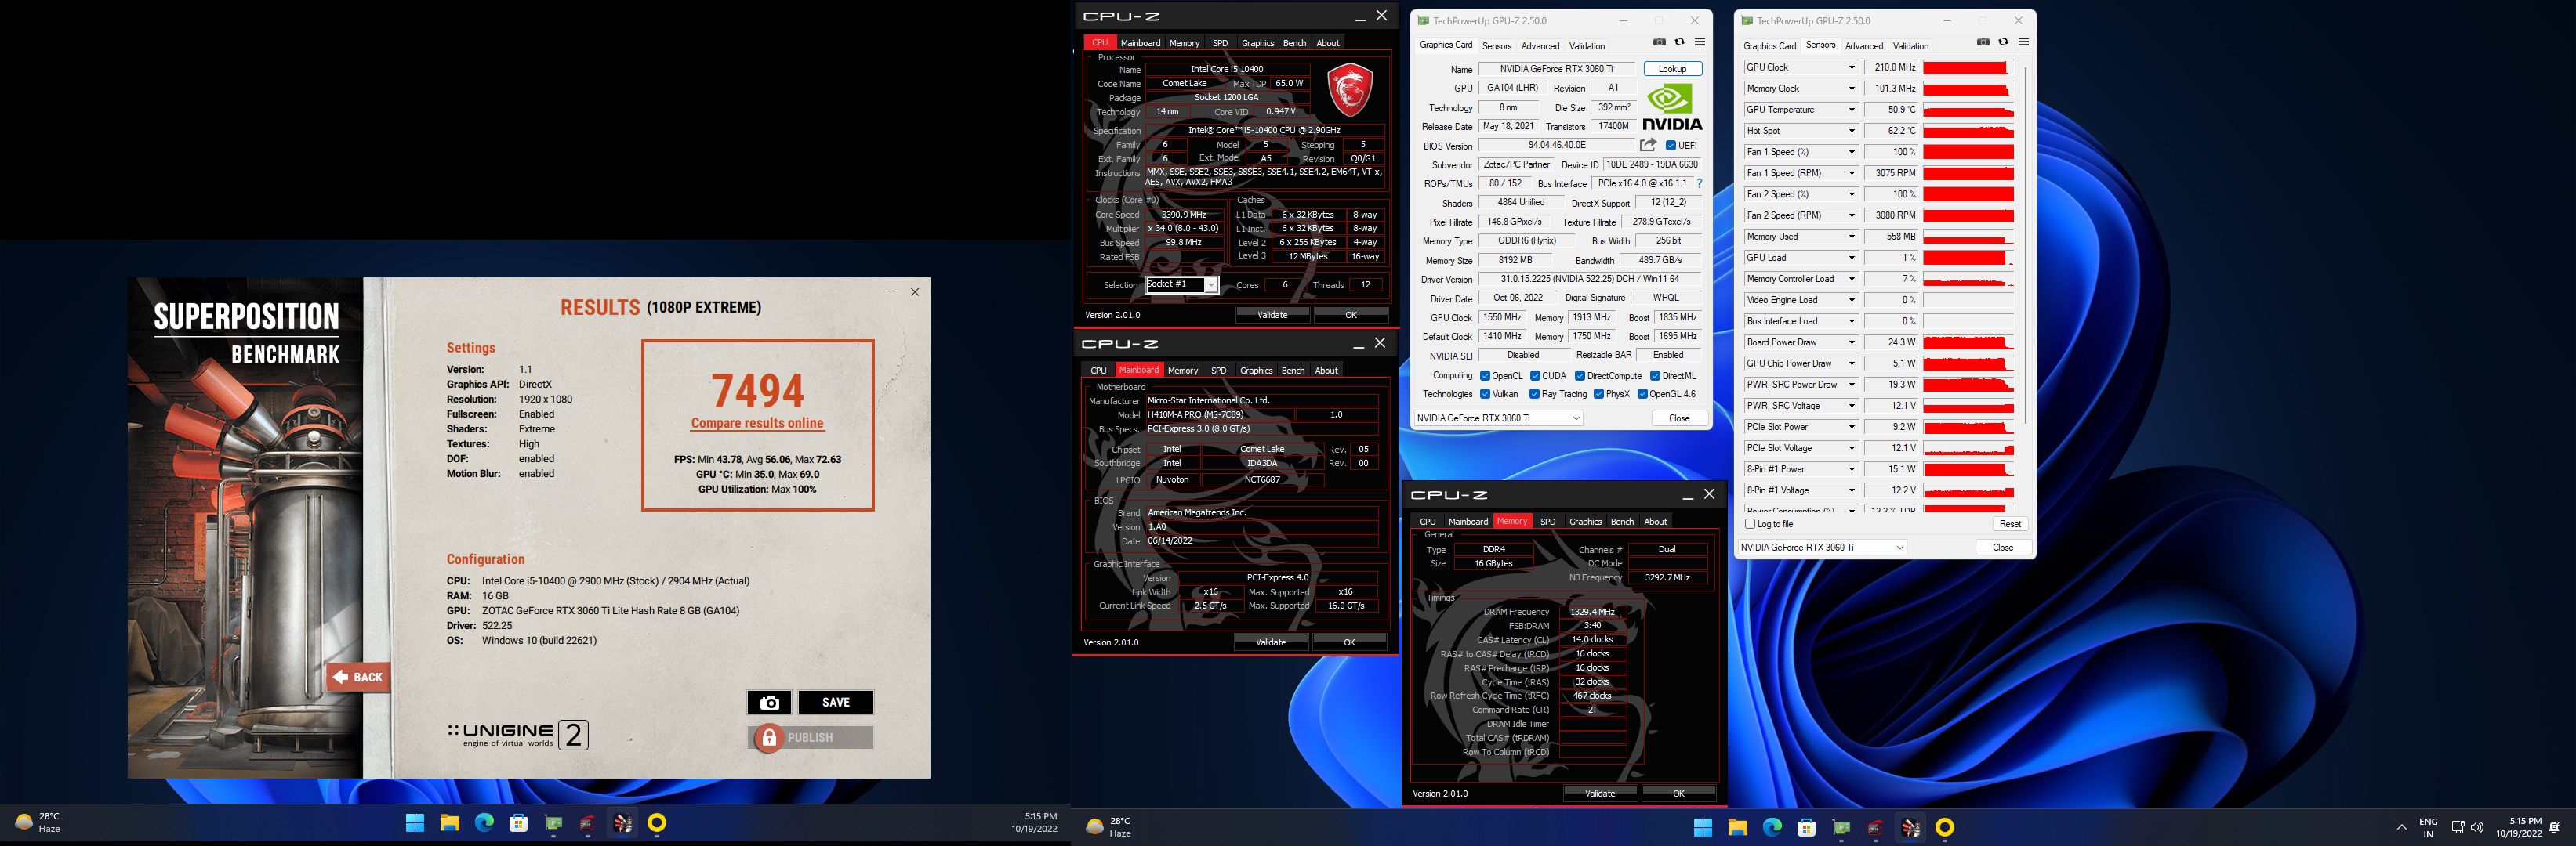Click Validate in CPU-Z Memory window
This screenshot has width=2576, height=846.
tap(1600, 793)
